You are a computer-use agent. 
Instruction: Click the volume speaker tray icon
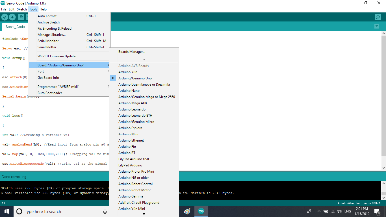tap(339, 211)
